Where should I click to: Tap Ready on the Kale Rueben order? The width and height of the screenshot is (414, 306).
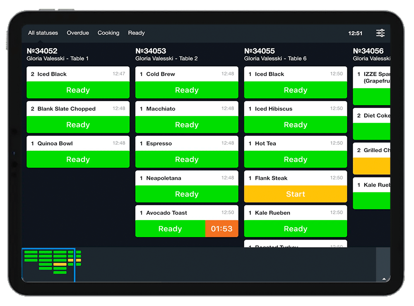295,228
